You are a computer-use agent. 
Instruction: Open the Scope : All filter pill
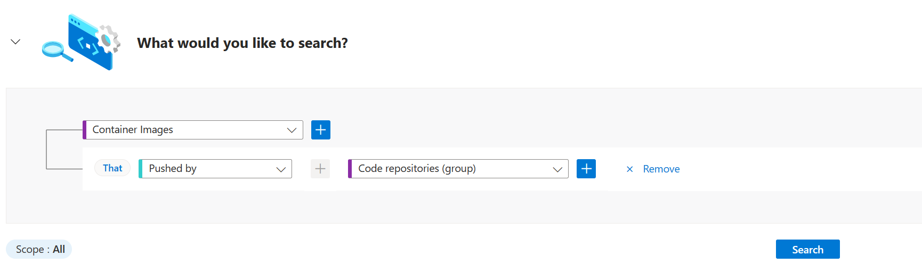pos(39,249)
